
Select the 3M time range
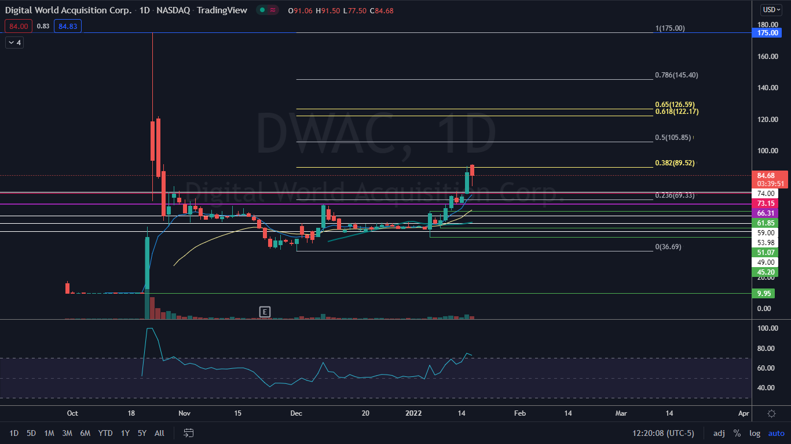coord(67,433)
